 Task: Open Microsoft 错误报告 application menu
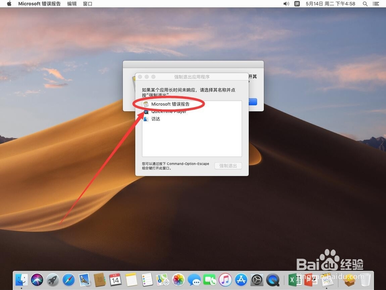click(39, 4)
